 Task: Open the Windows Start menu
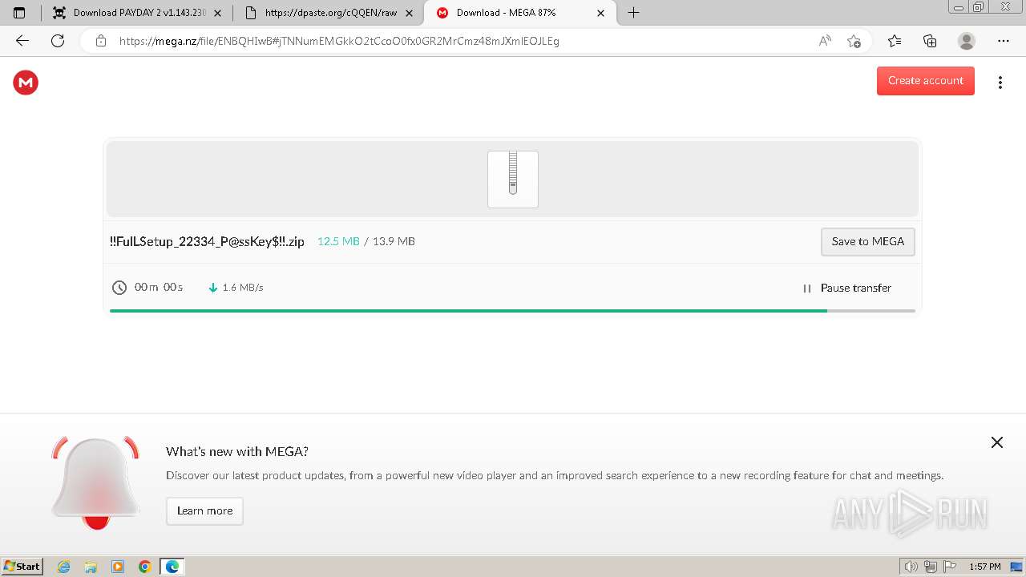22,567
